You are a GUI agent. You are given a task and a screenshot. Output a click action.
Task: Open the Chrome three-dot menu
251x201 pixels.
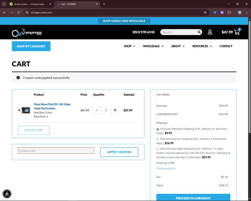coord(247,13)
